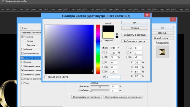Click Использовать по умолчанию button

(x=86, y=97)
